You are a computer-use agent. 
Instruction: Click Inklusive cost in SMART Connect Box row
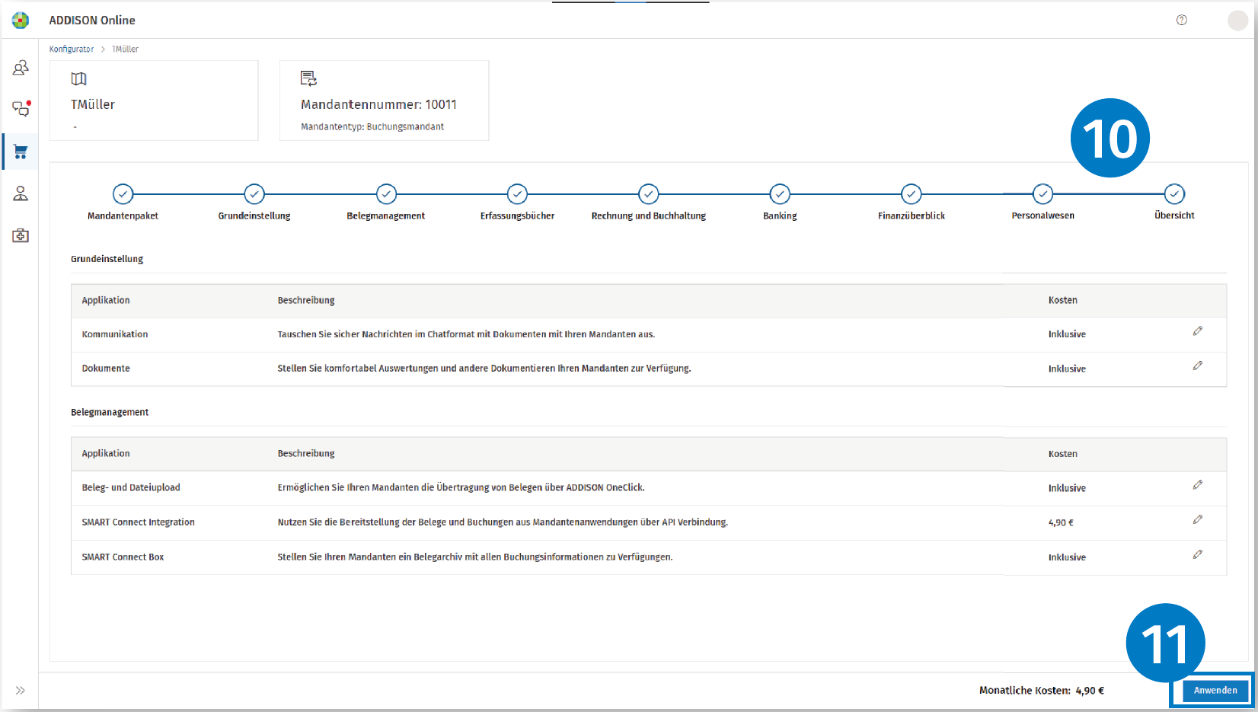tap(1067, 557)
